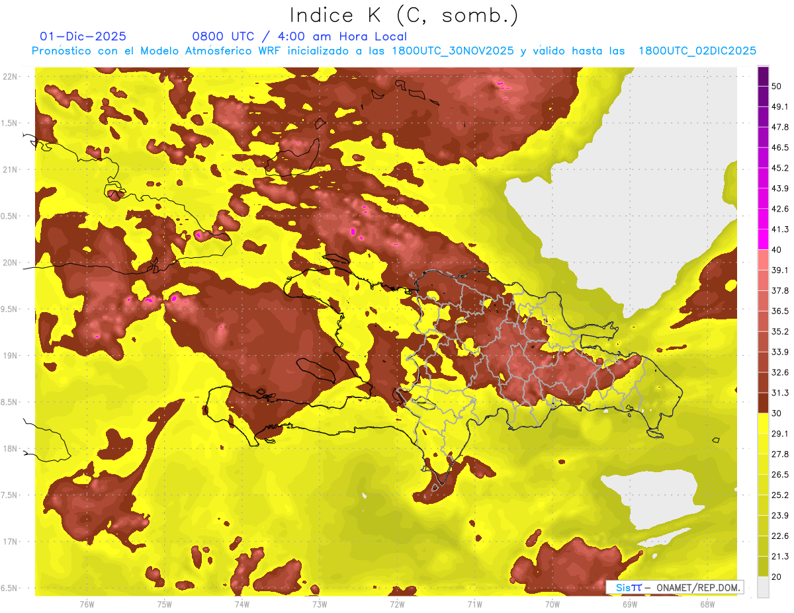Click the longitude label "73W"
The width and height of the screenshot is (794, 613).
(x=320, y=604)
